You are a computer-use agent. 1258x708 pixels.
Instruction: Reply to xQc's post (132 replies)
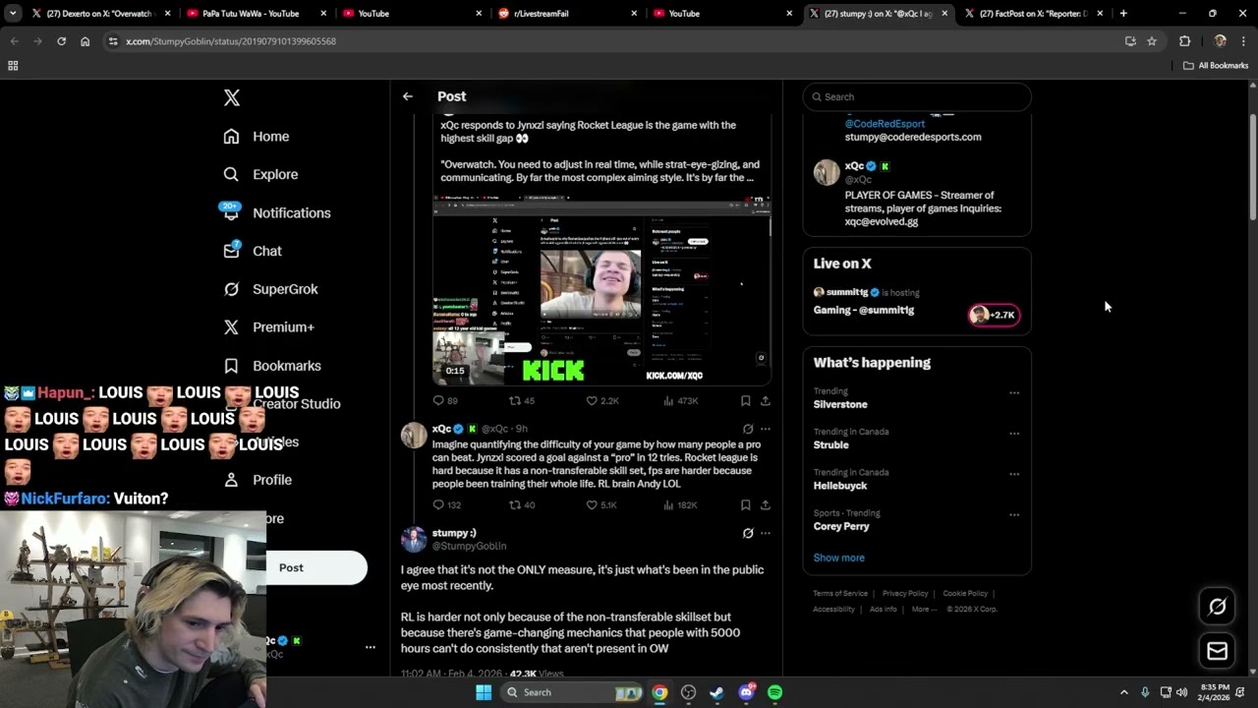[446, 505]
